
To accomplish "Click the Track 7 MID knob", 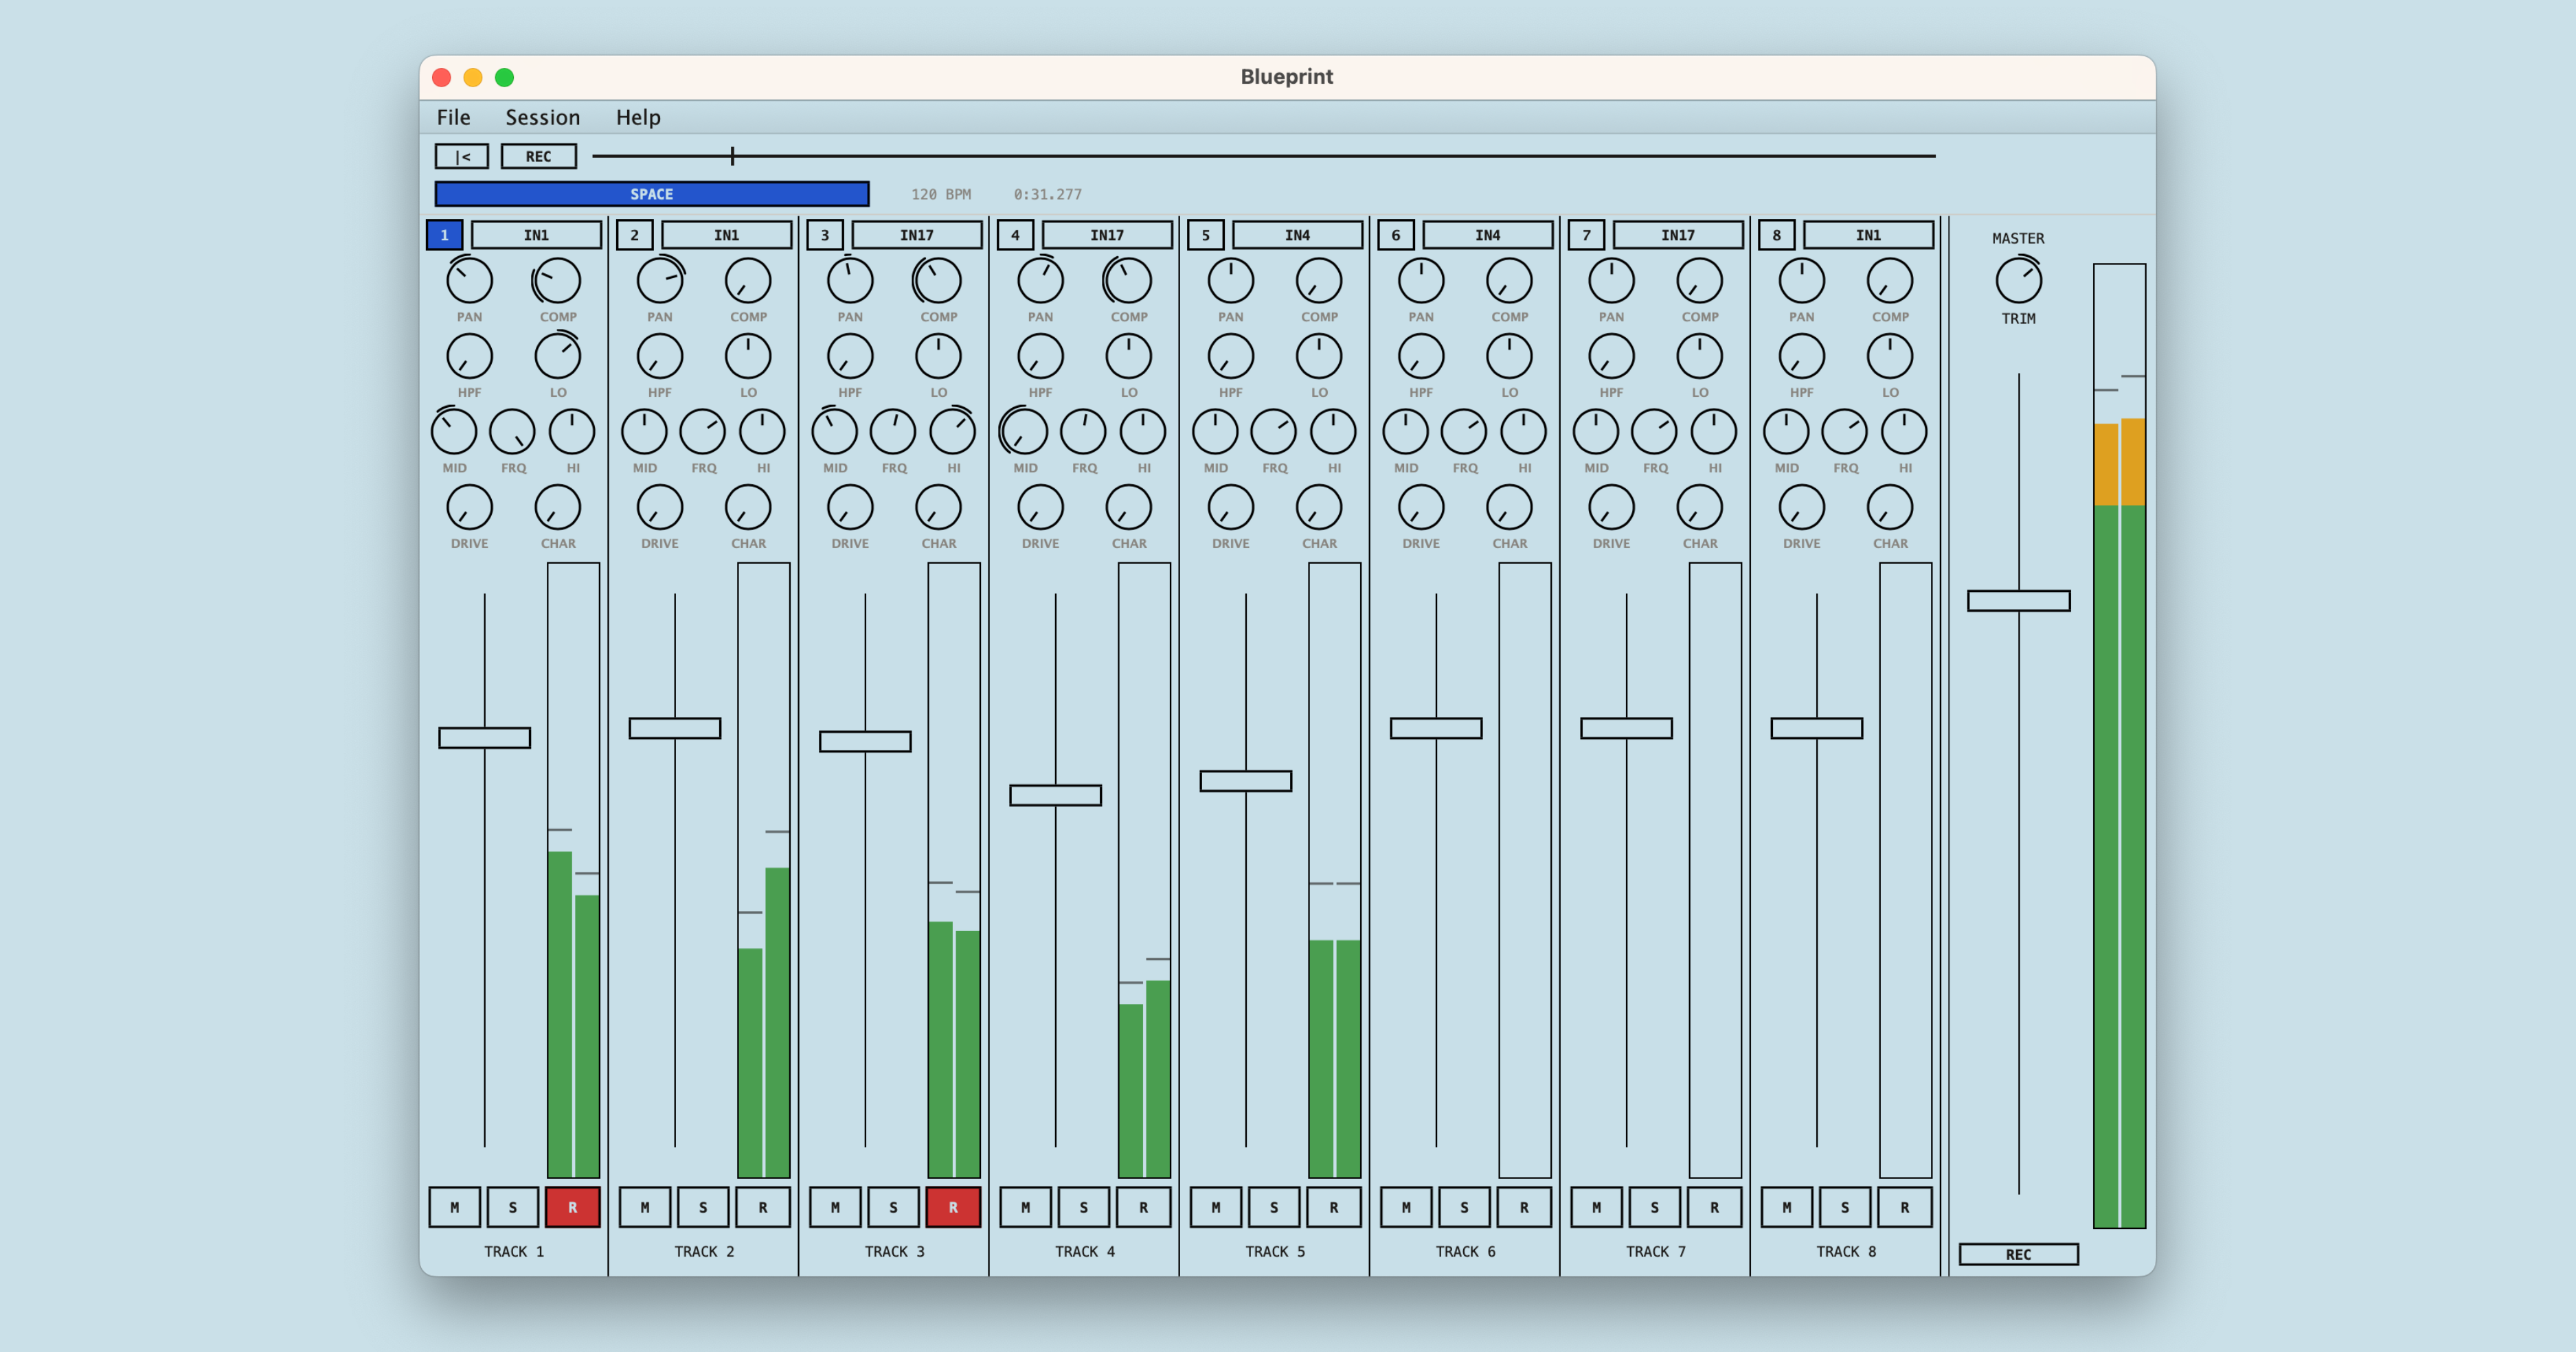I will (x=1596, y=432).
